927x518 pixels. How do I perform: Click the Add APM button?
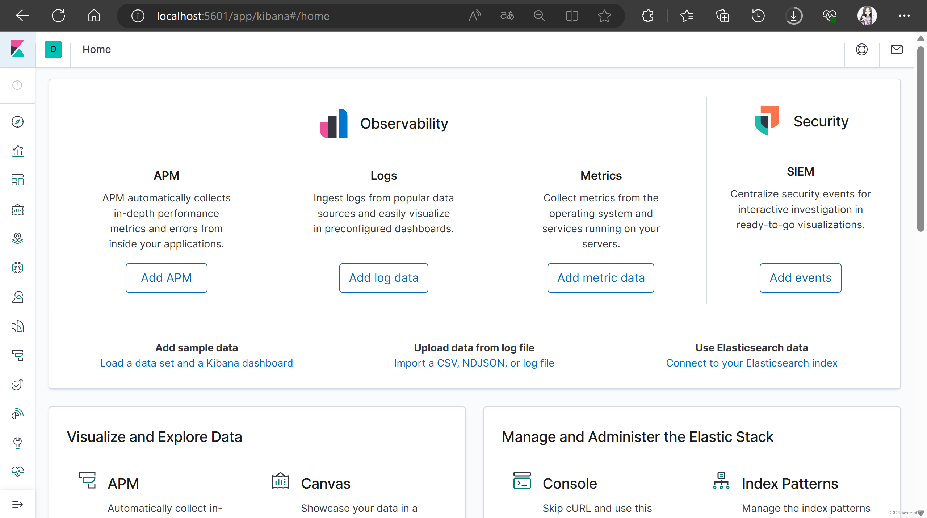pyautogui.click(x=166, y=278)
